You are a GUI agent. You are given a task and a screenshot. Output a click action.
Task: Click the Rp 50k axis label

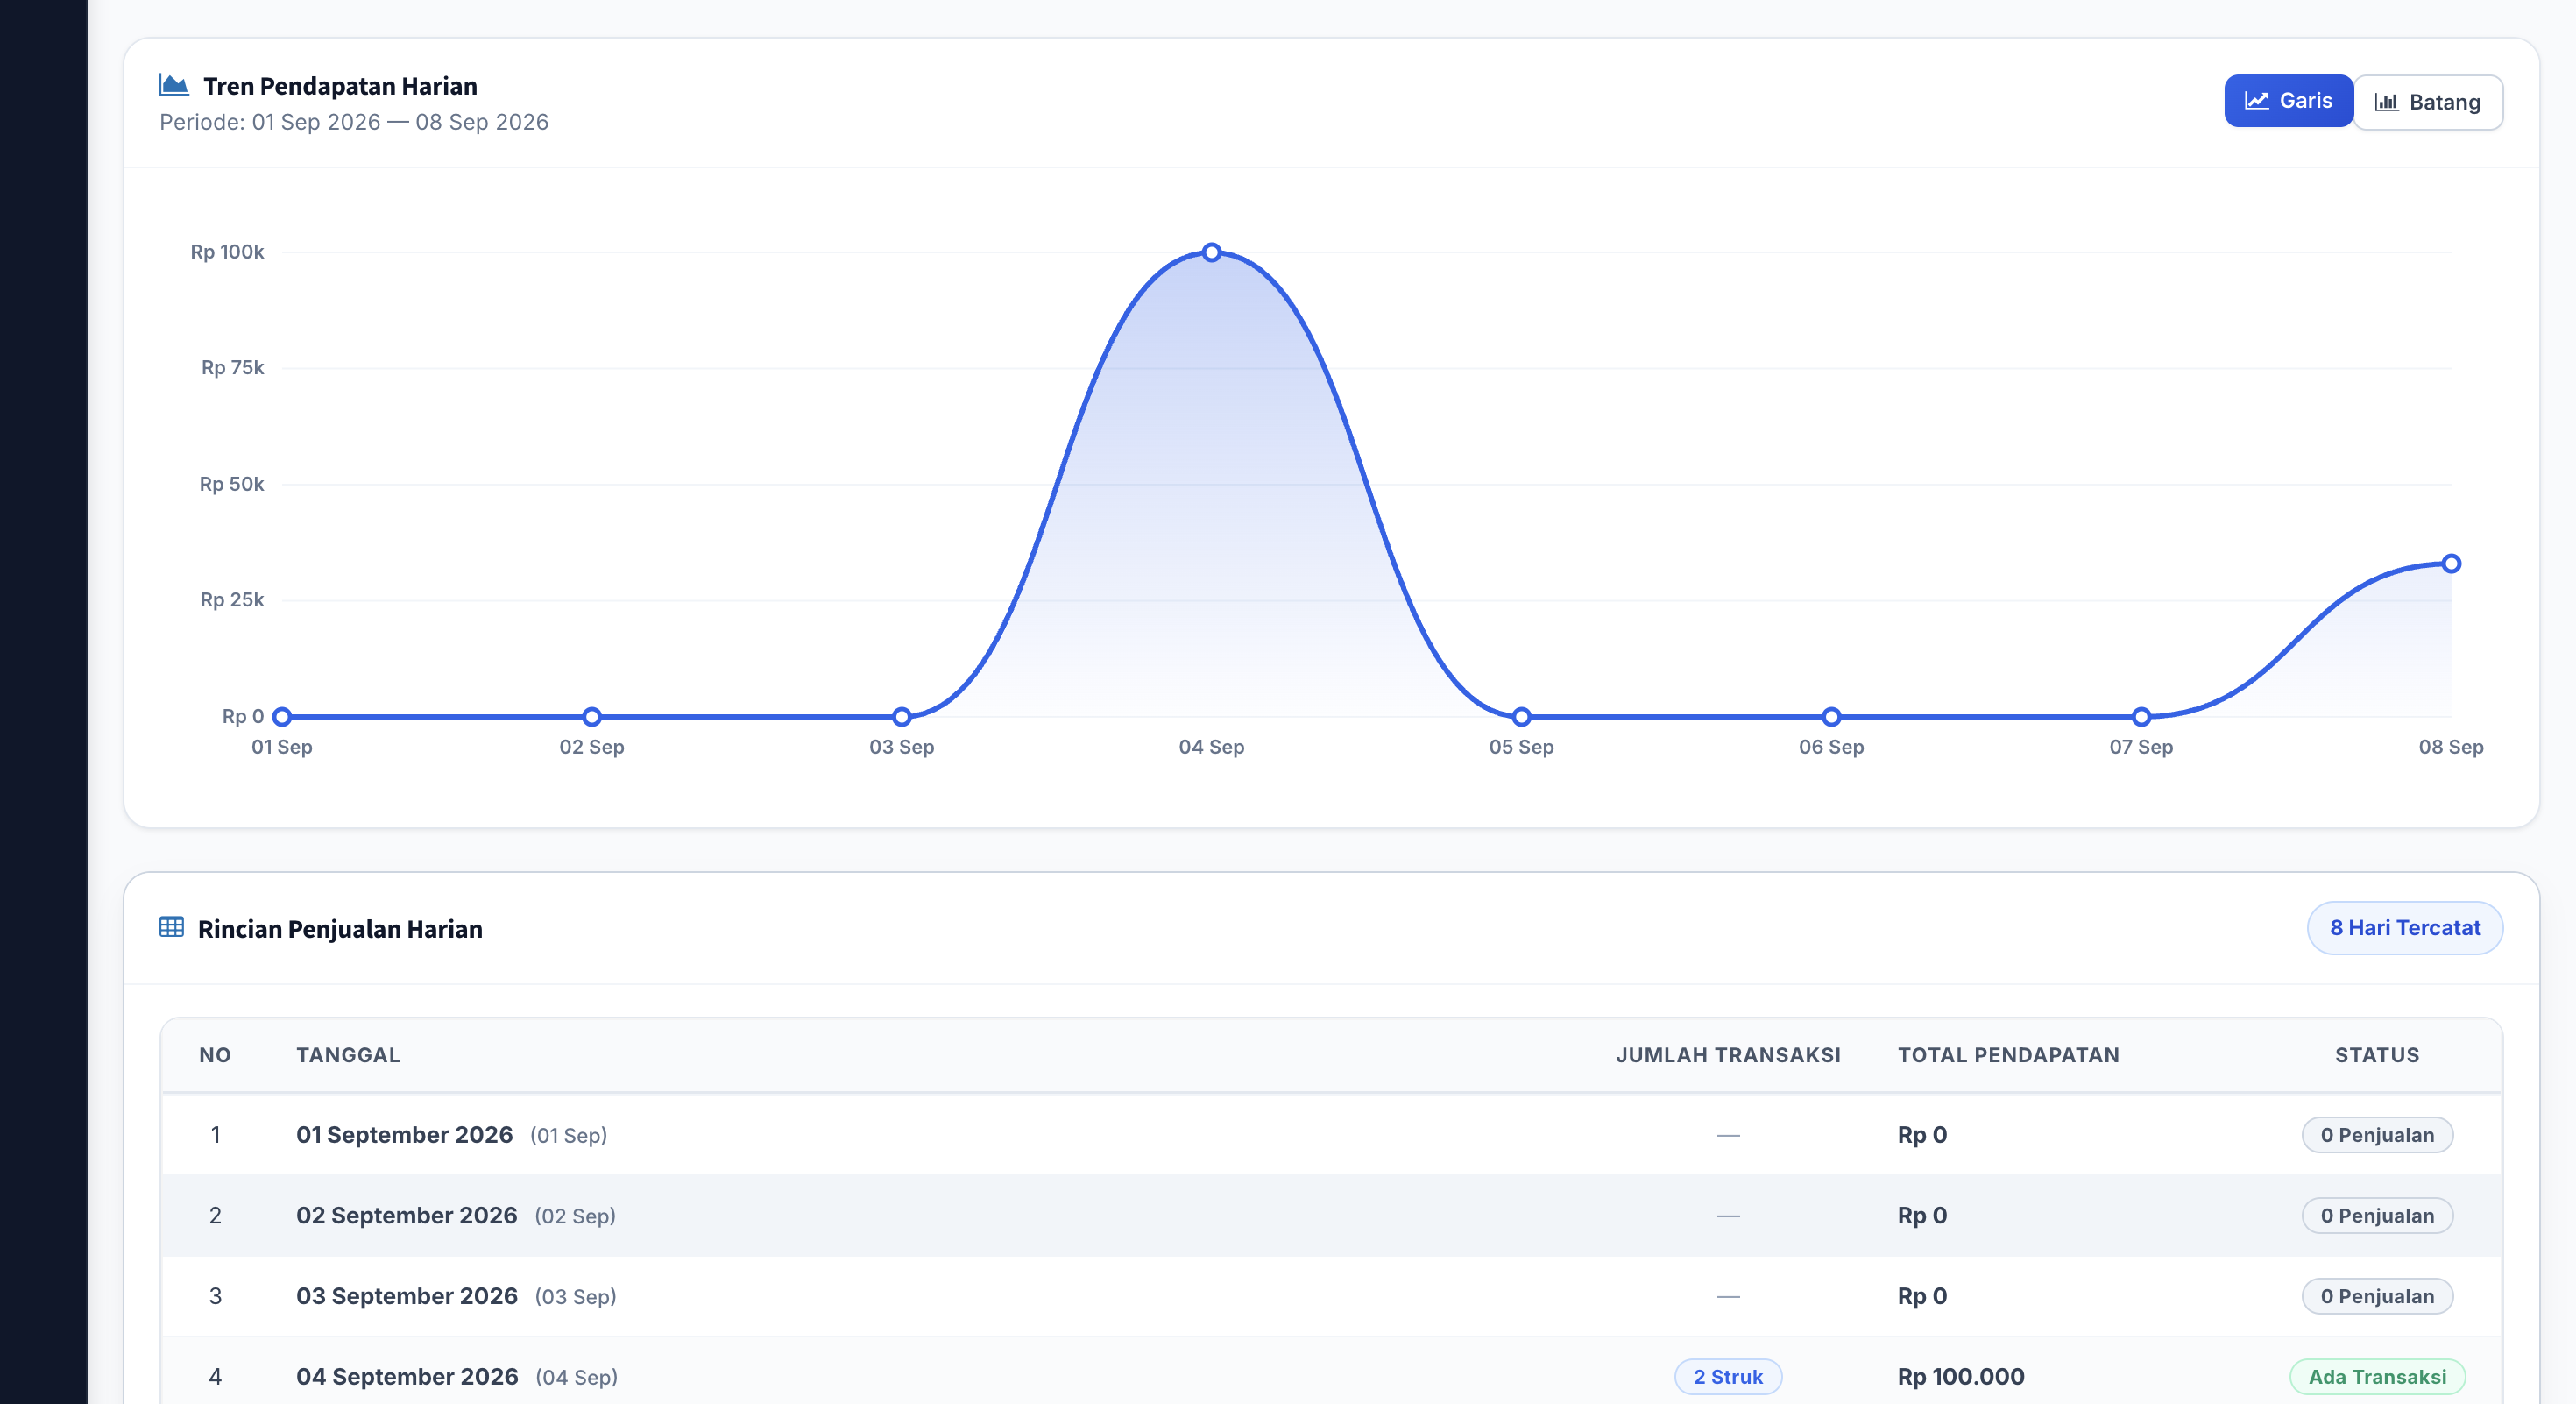[231, 484]
